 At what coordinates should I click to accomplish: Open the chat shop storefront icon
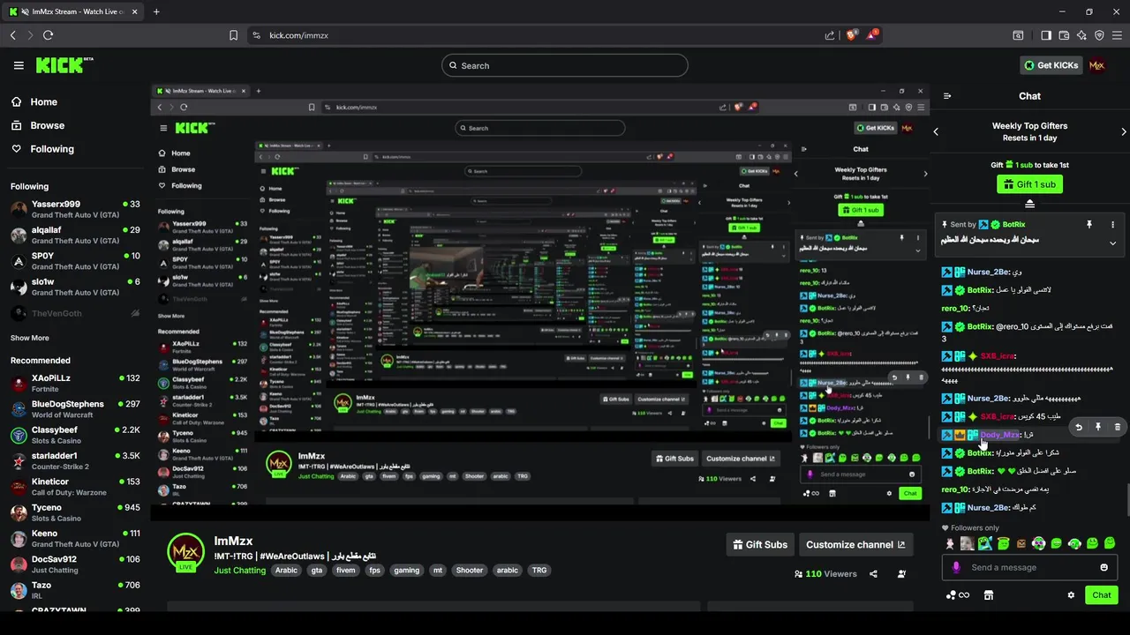989,595
